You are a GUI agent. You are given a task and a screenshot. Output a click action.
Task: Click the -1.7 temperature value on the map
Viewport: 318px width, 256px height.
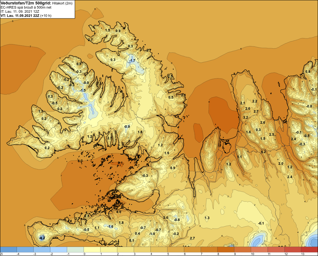(132, 60)
